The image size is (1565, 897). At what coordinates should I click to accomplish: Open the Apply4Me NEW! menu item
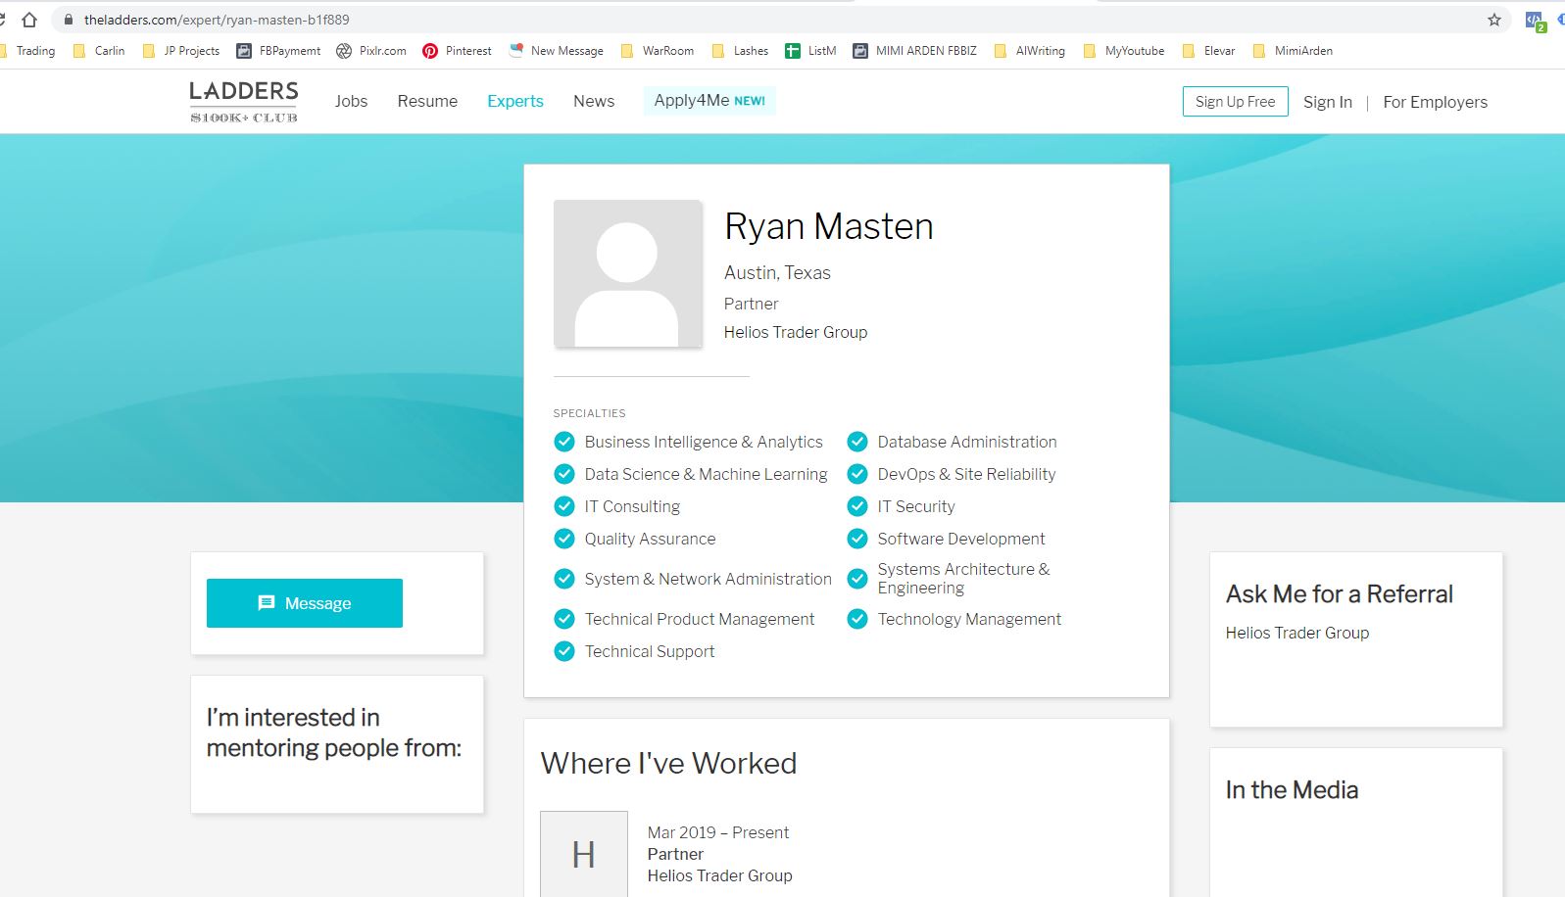[x=709, y=100]
